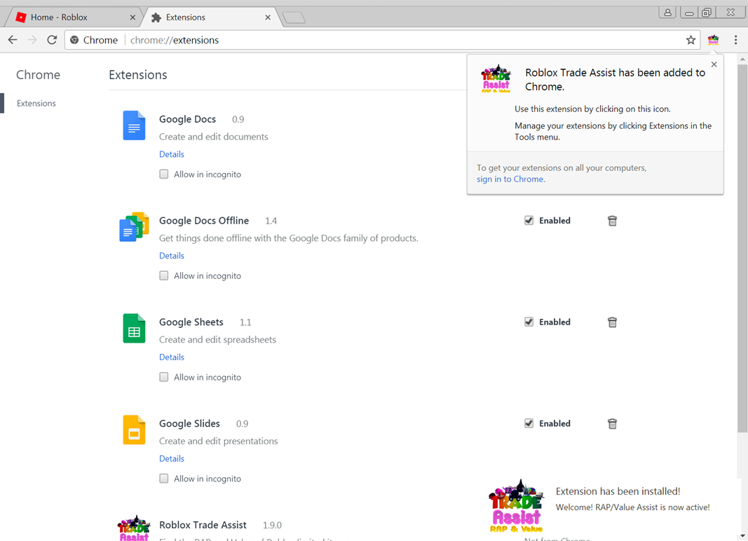The height and width of the screenshot is (541, 748).
Task: Click the Trade Assist logo in the popup
Action: 496,78
